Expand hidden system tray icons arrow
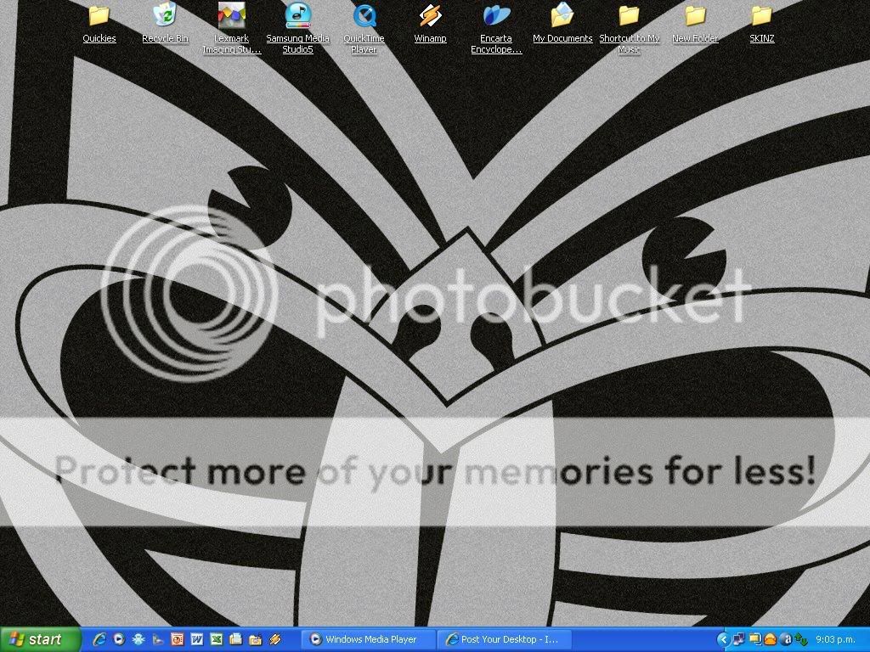Screen dimensions: 870x652 [723, 639]
